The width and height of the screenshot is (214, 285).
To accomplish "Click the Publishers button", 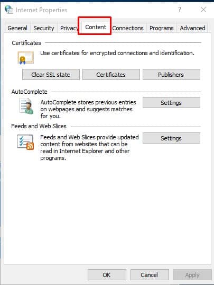I will tap(171, 75).
